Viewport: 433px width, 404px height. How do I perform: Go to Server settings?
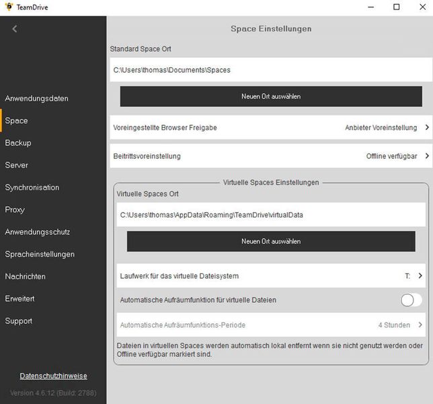click(17, 165)
